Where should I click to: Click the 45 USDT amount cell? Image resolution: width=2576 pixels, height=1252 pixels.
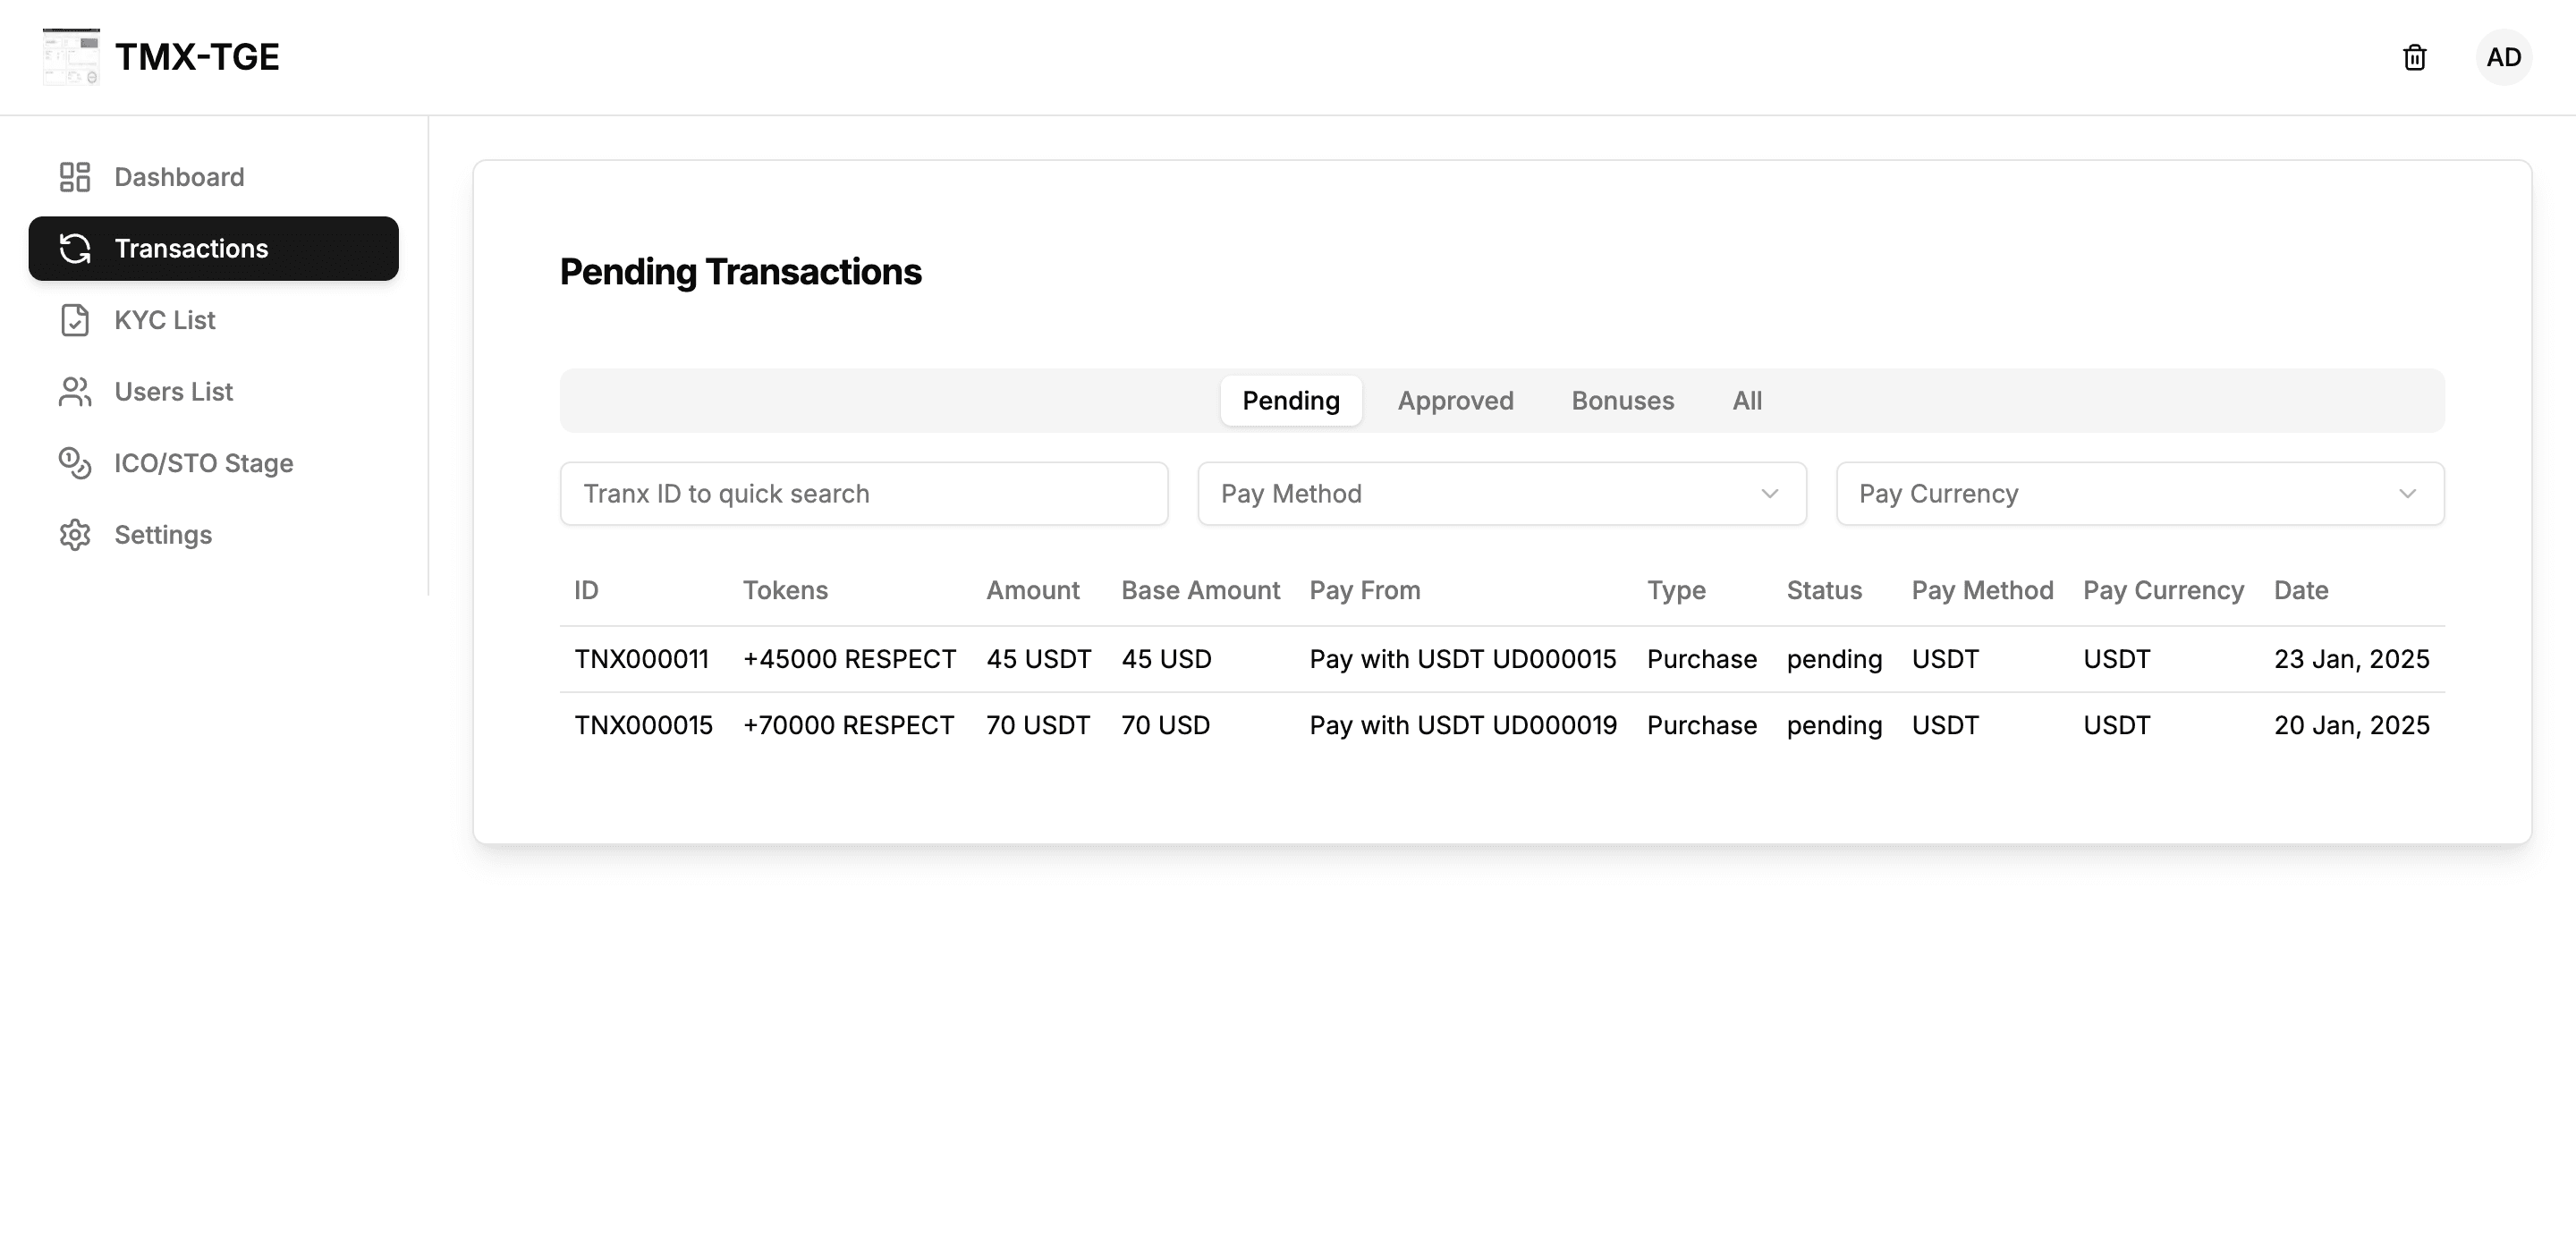(1038, 660)
